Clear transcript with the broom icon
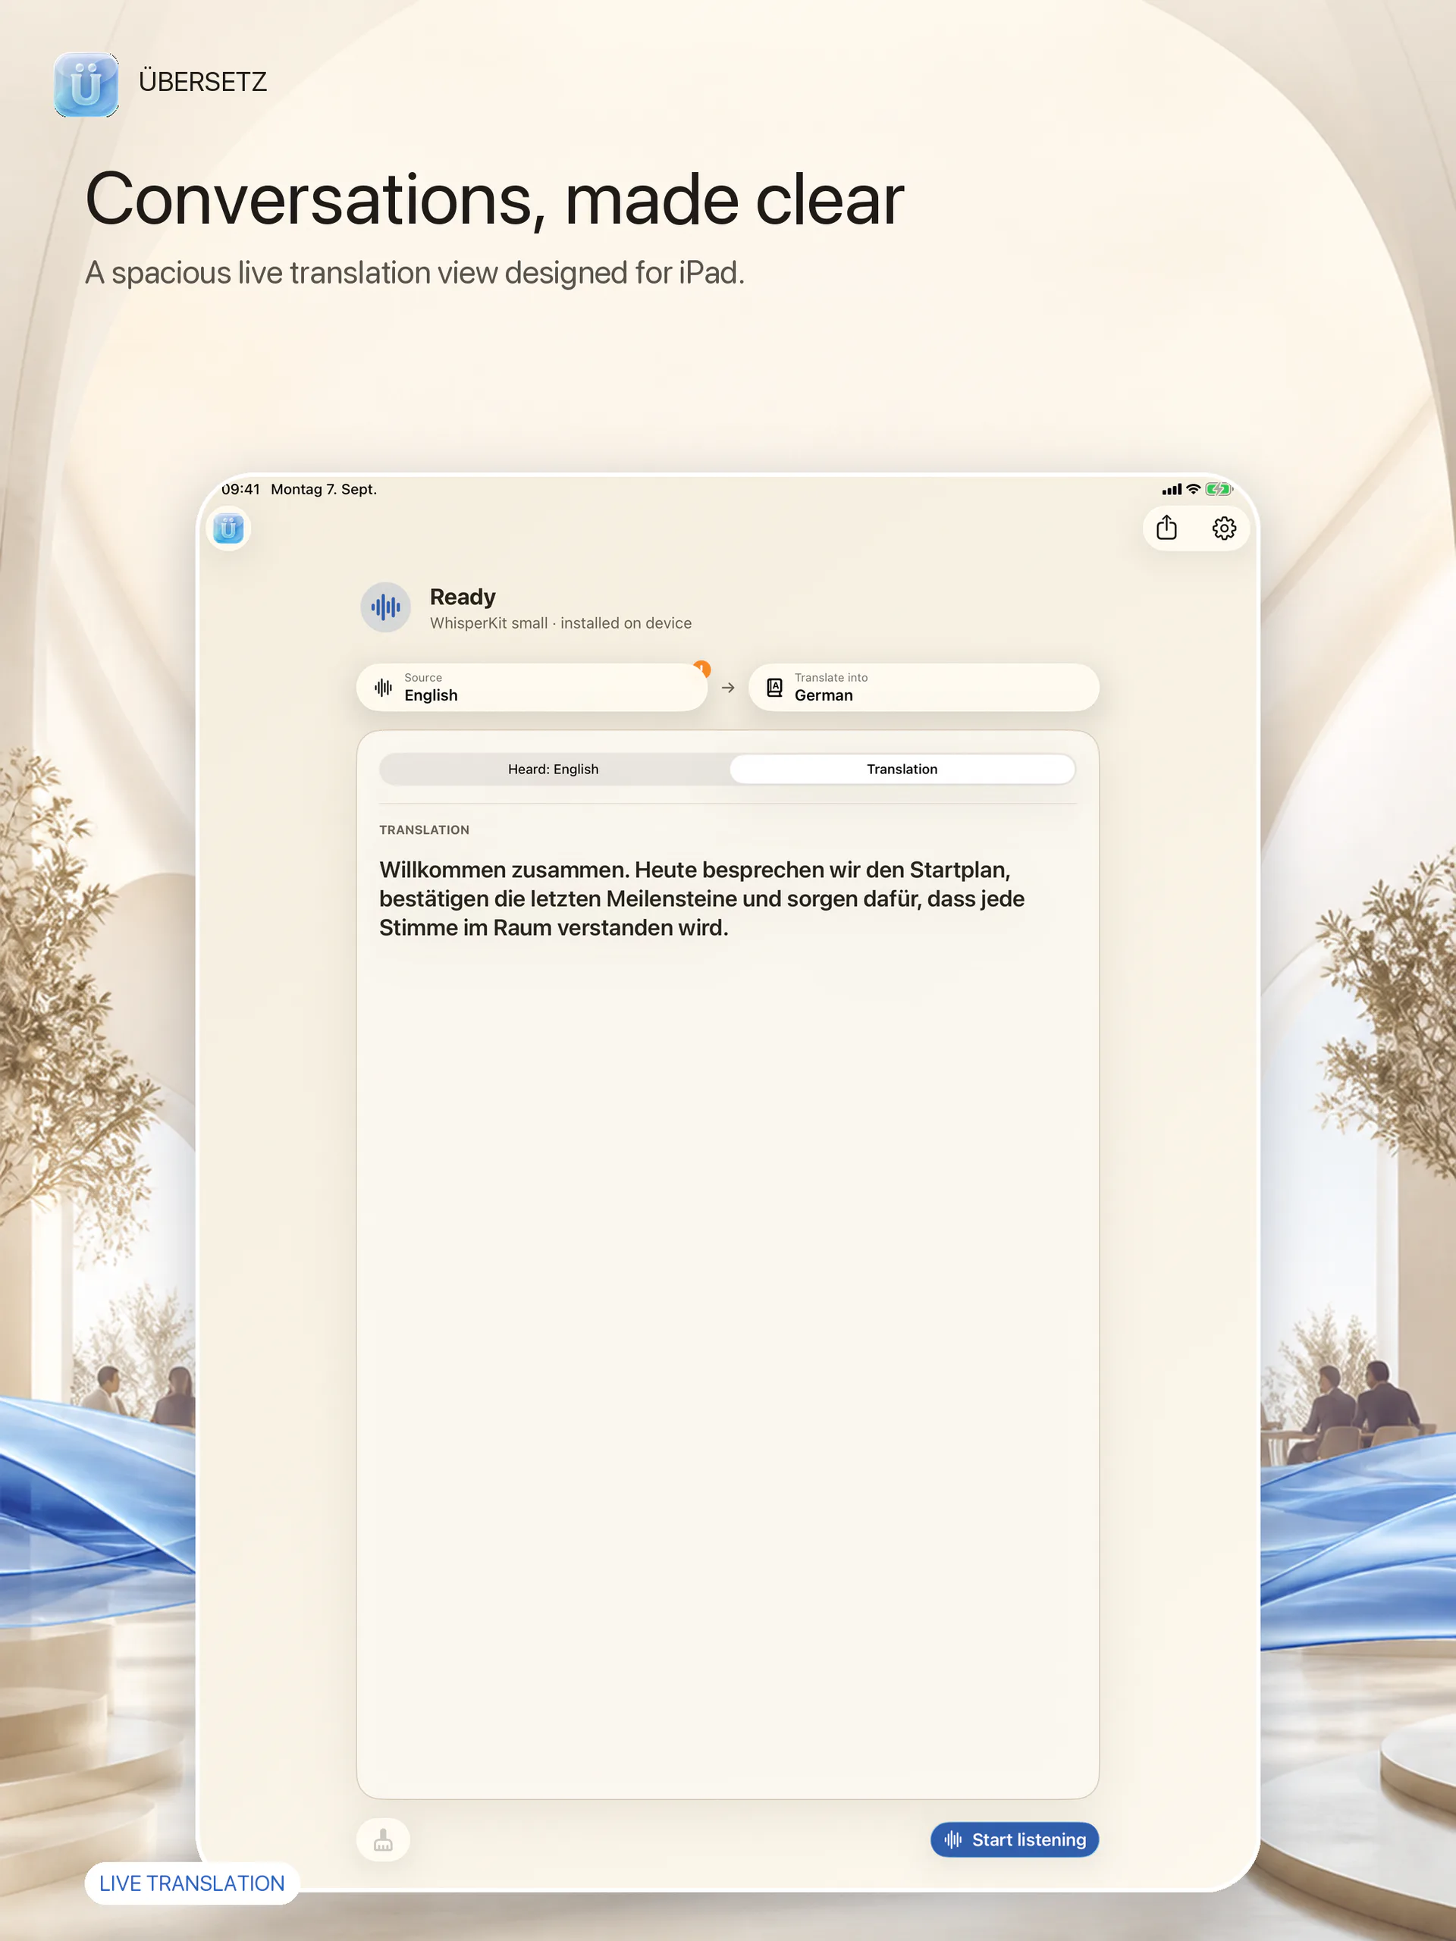 [383, 1839]
